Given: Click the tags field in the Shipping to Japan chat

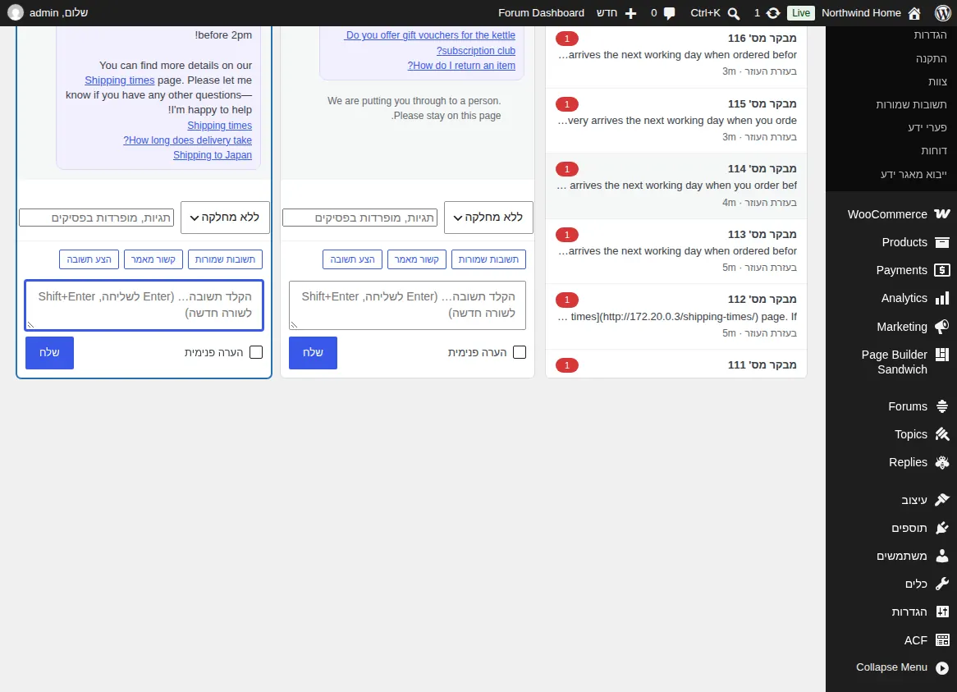Looking at the screenshot, I should coord(96,218).
